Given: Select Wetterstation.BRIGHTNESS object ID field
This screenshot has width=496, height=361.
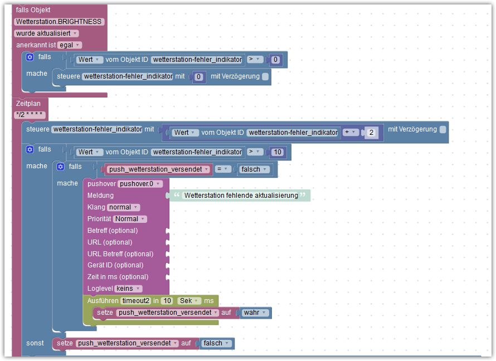Looking at the screenshot, I should pos(59,22).
